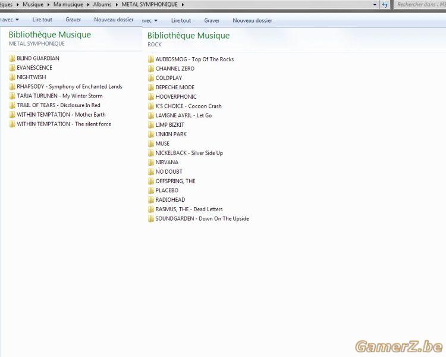Select METAL SYMPHONIQUE breadcrumb segment
Viewport: 446px width, 357px height.
[150, 5]
